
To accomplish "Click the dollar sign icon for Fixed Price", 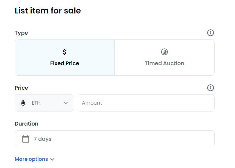I will point(64,52).
